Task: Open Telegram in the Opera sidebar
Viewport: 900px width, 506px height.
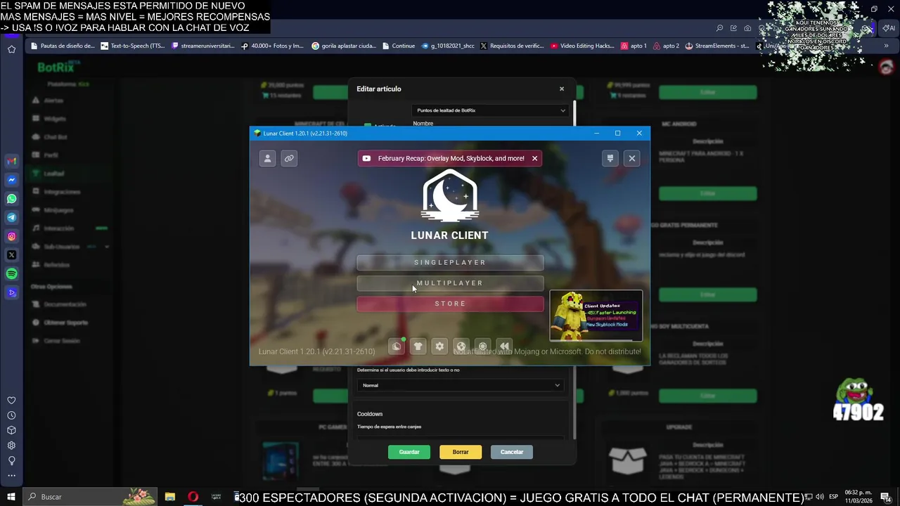Action: click(12, 217)
